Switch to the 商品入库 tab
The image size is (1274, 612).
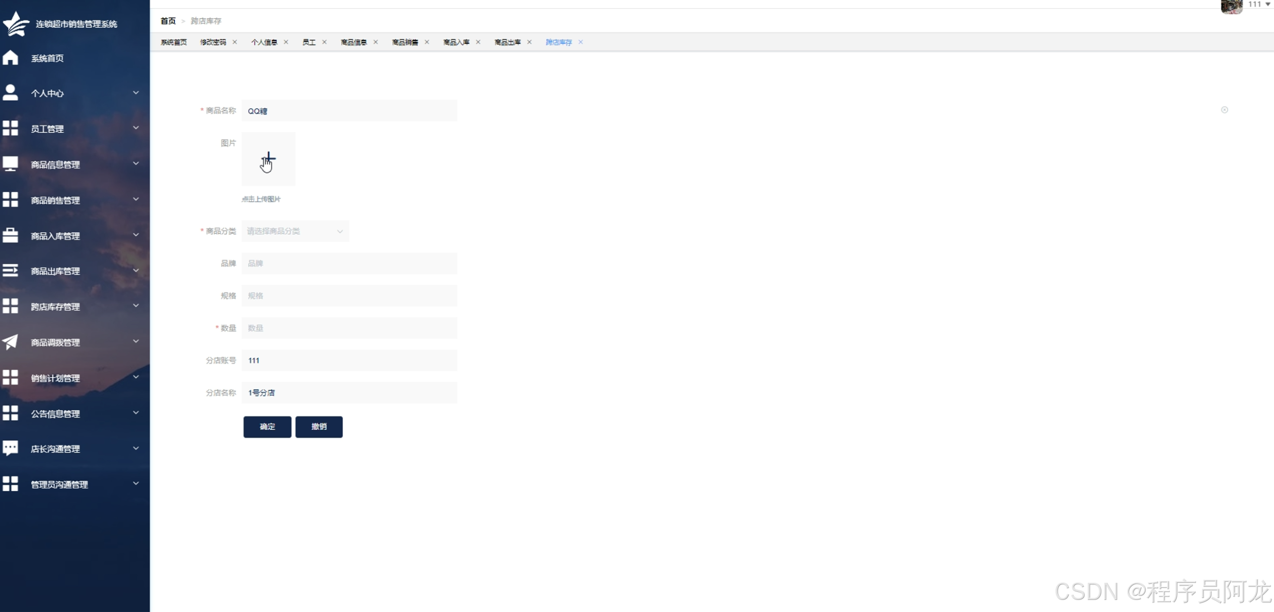coord(456,42)
